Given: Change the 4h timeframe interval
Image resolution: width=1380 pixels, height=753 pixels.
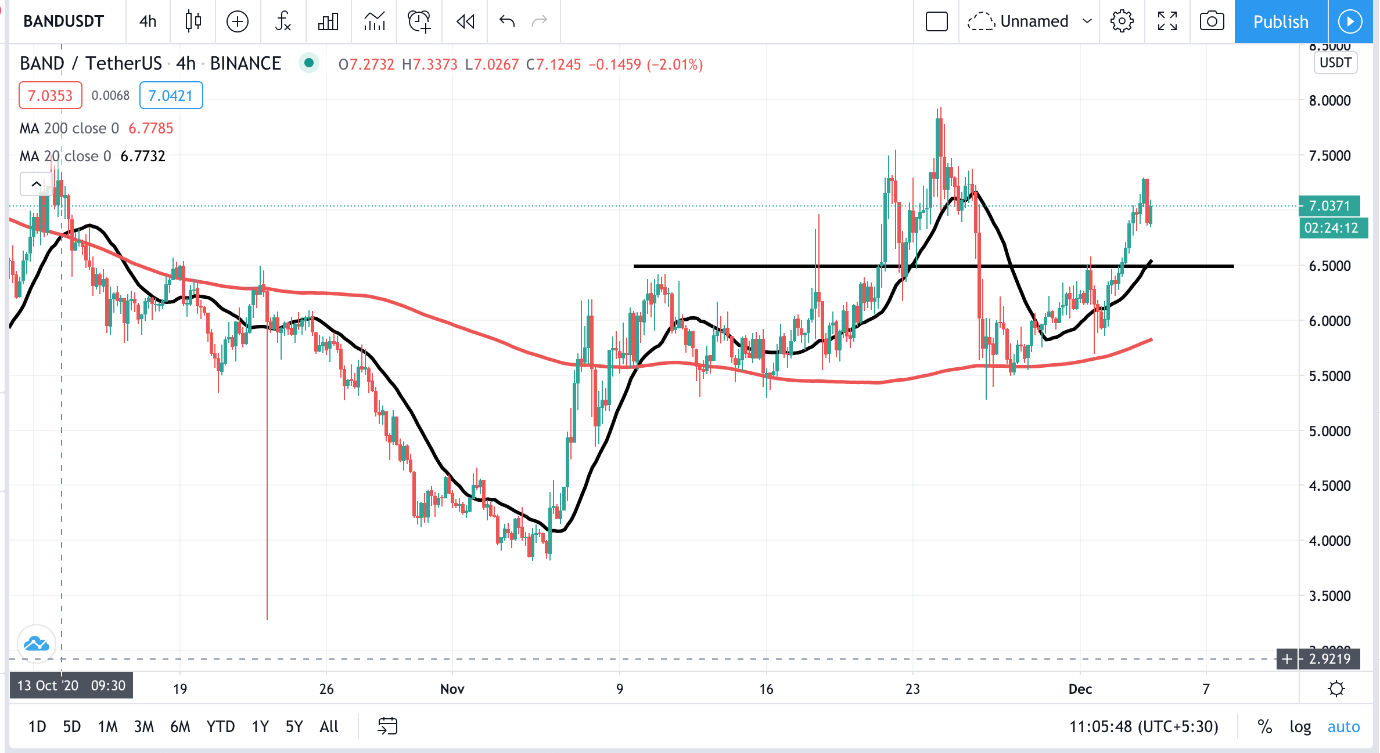Looking at the screenshot, I should pyautogui.click(x=148, y=21).
